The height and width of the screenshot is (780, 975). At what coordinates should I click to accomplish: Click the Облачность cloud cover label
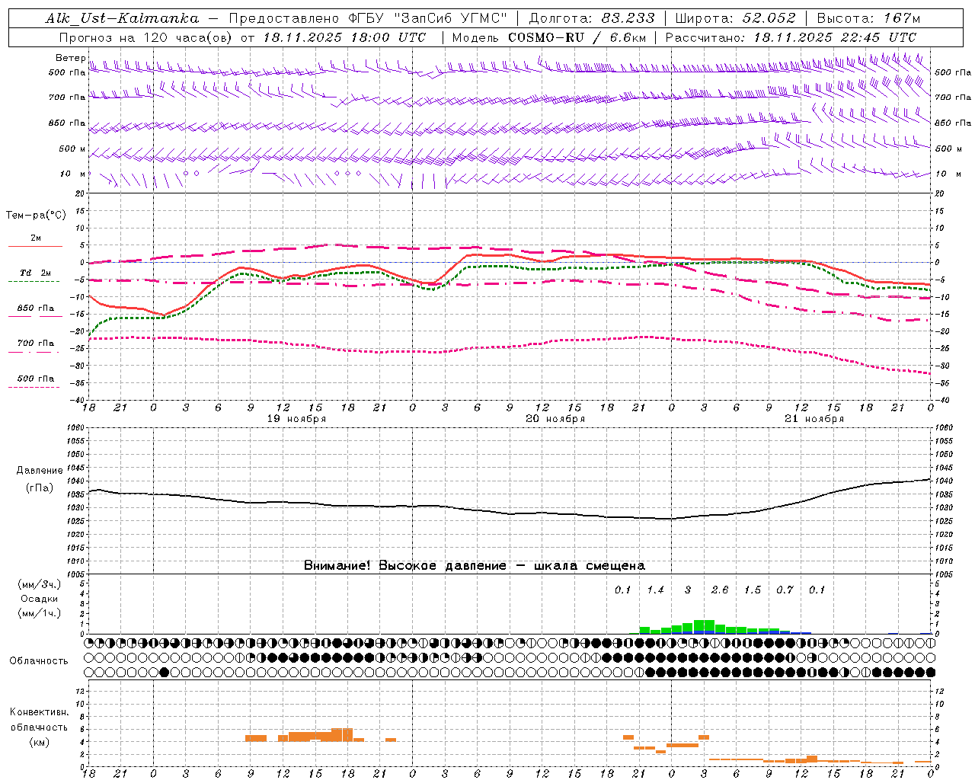point(39,661)
